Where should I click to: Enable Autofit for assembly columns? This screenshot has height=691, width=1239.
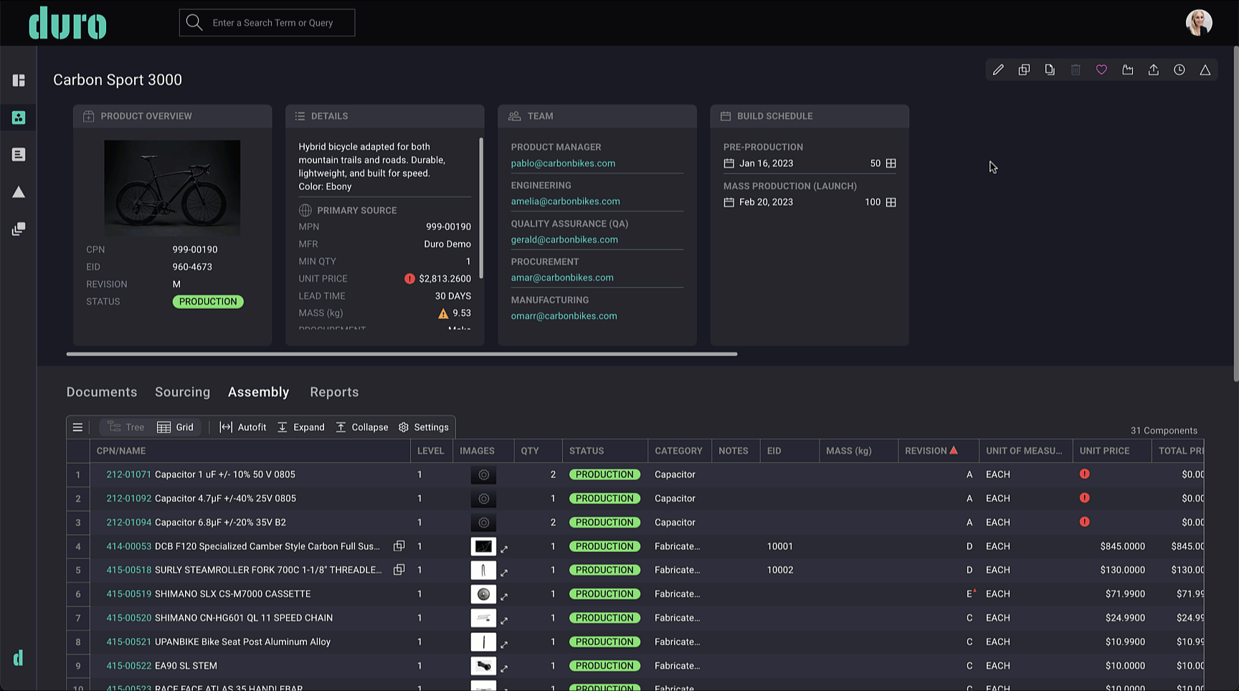[242, 426]
